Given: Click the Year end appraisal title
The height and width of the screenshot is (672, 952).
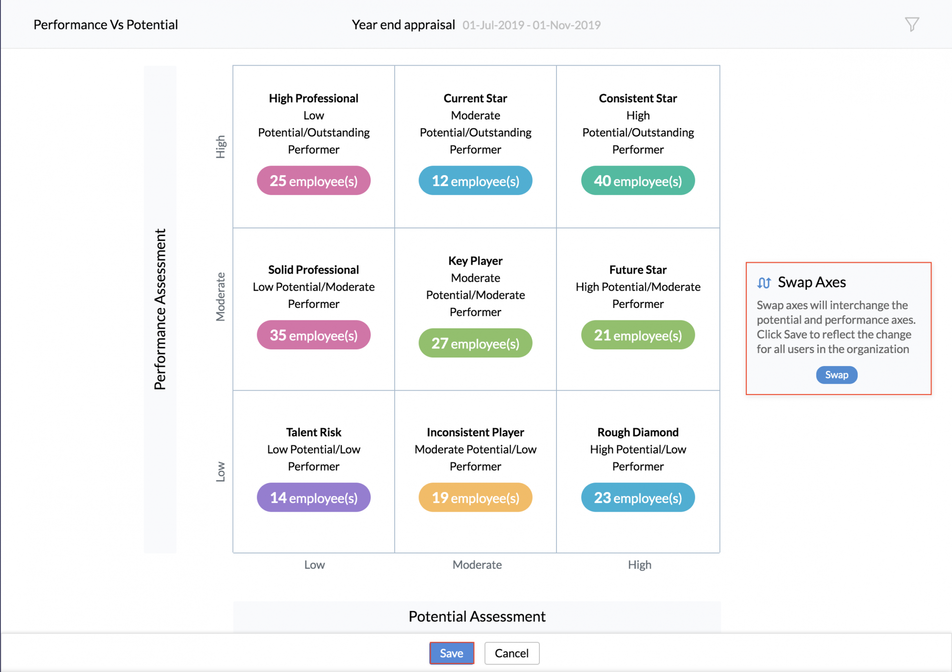Looking at the screenshot, I should tap(403, 24).
